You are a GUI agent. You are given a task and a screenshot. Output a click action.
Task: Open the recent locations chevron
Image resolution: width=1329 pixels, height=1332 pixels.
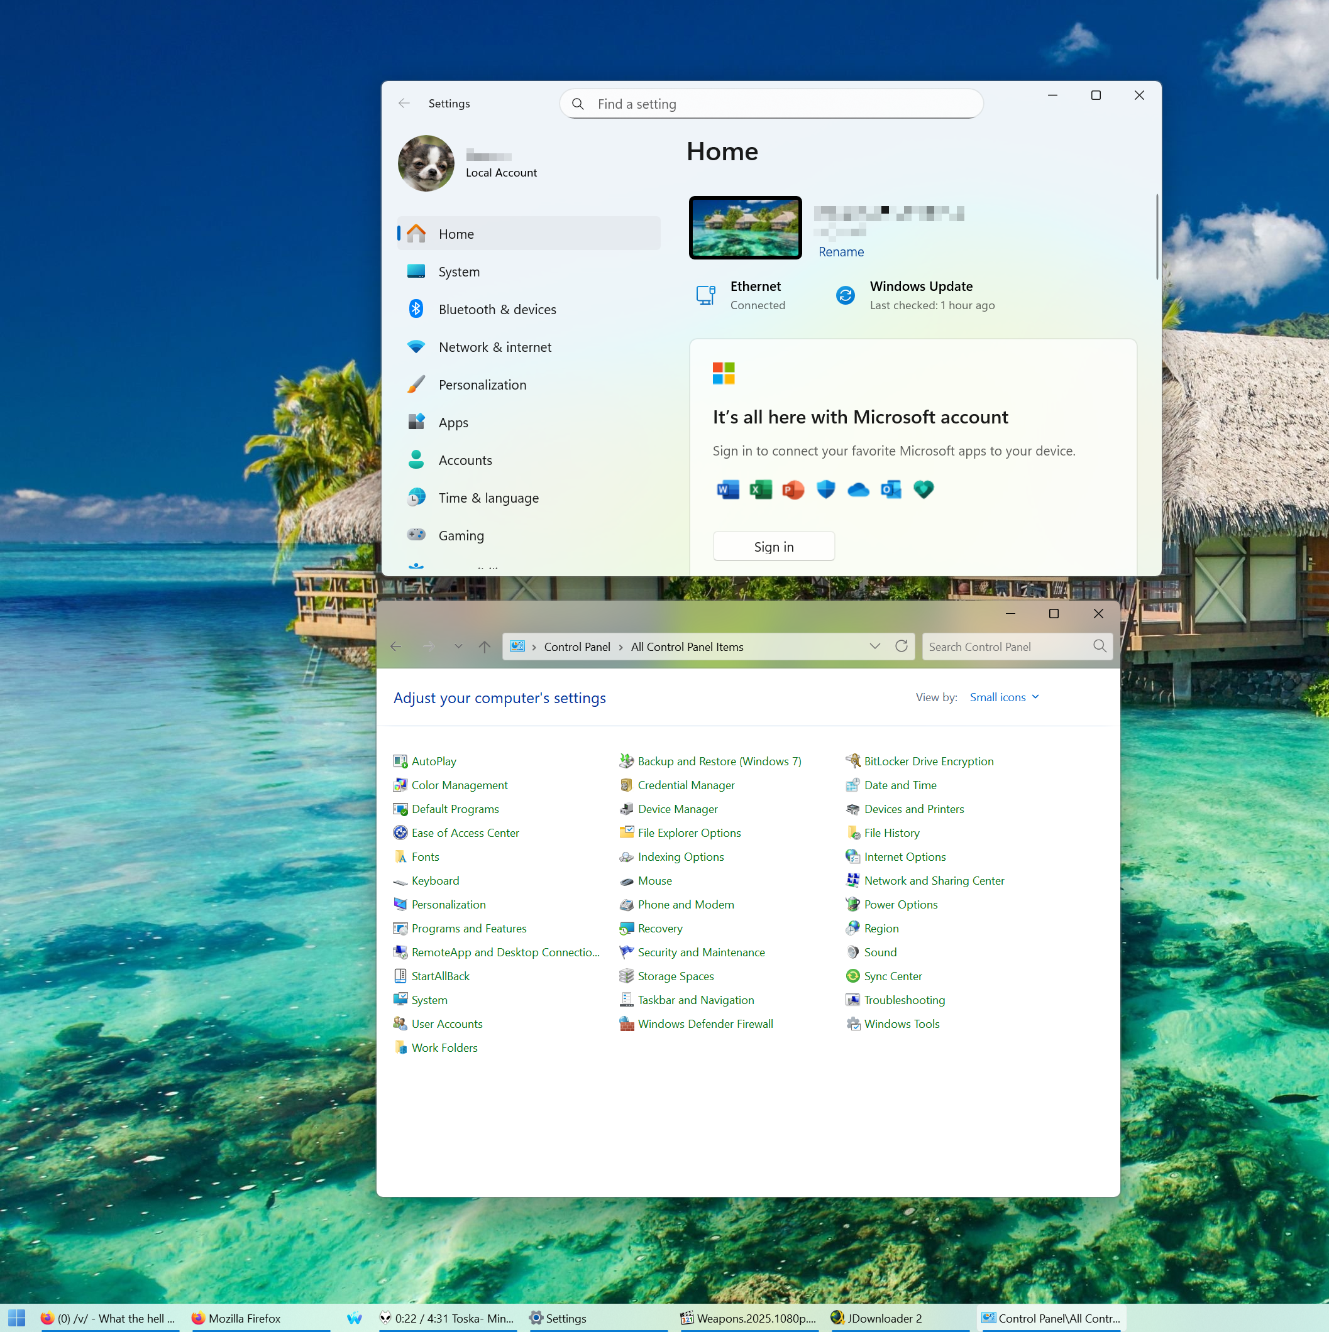[x=459, y=646]
